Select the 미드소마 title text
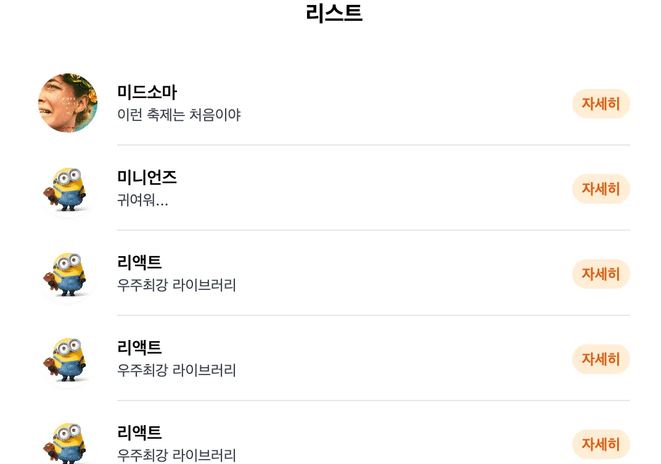This screenshot has height=464, width=661. 147,92
